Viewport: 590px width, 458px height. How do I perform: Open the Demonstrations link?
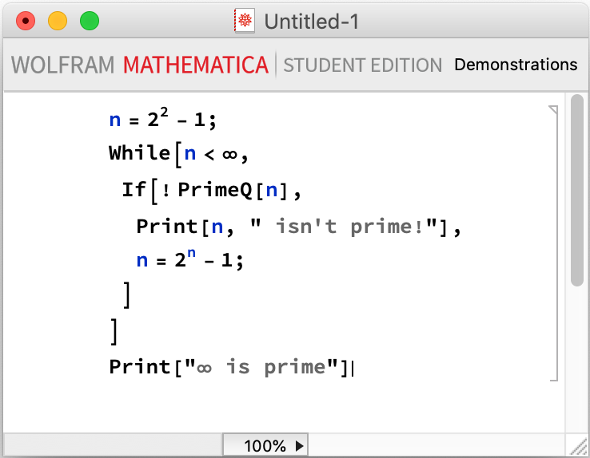click(516, 65)
